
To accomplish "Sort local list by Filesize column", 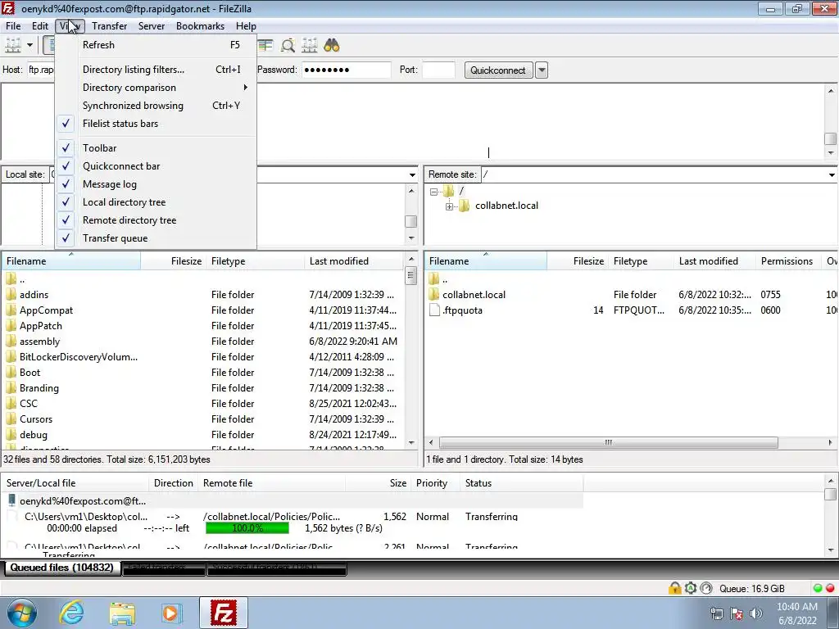I will pyautogui.click(x=174, y=261).
